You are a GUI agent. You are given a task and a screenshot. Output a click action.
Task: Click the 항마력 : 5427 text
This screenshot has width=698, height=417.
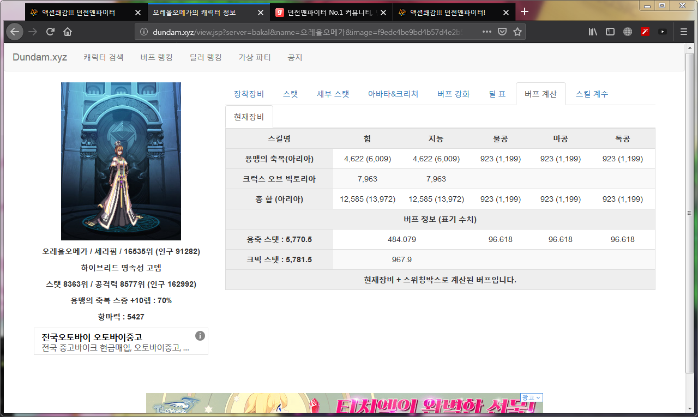pos(121,317)
